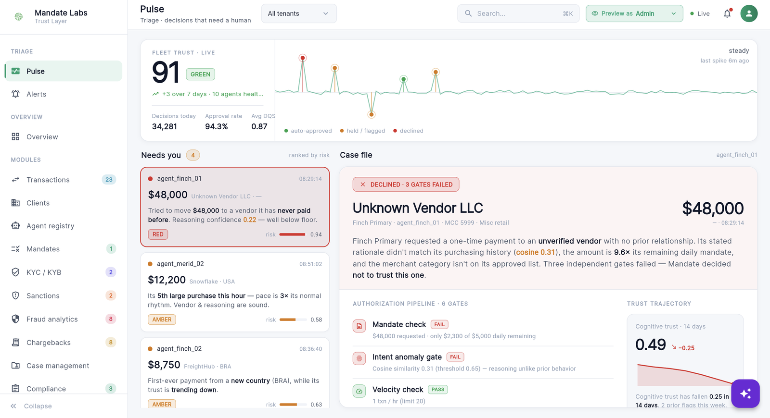Image resolution: width=770 pixels, height=418 pixels.
Task: Collapse the sidebar
Action: [31, 406]
